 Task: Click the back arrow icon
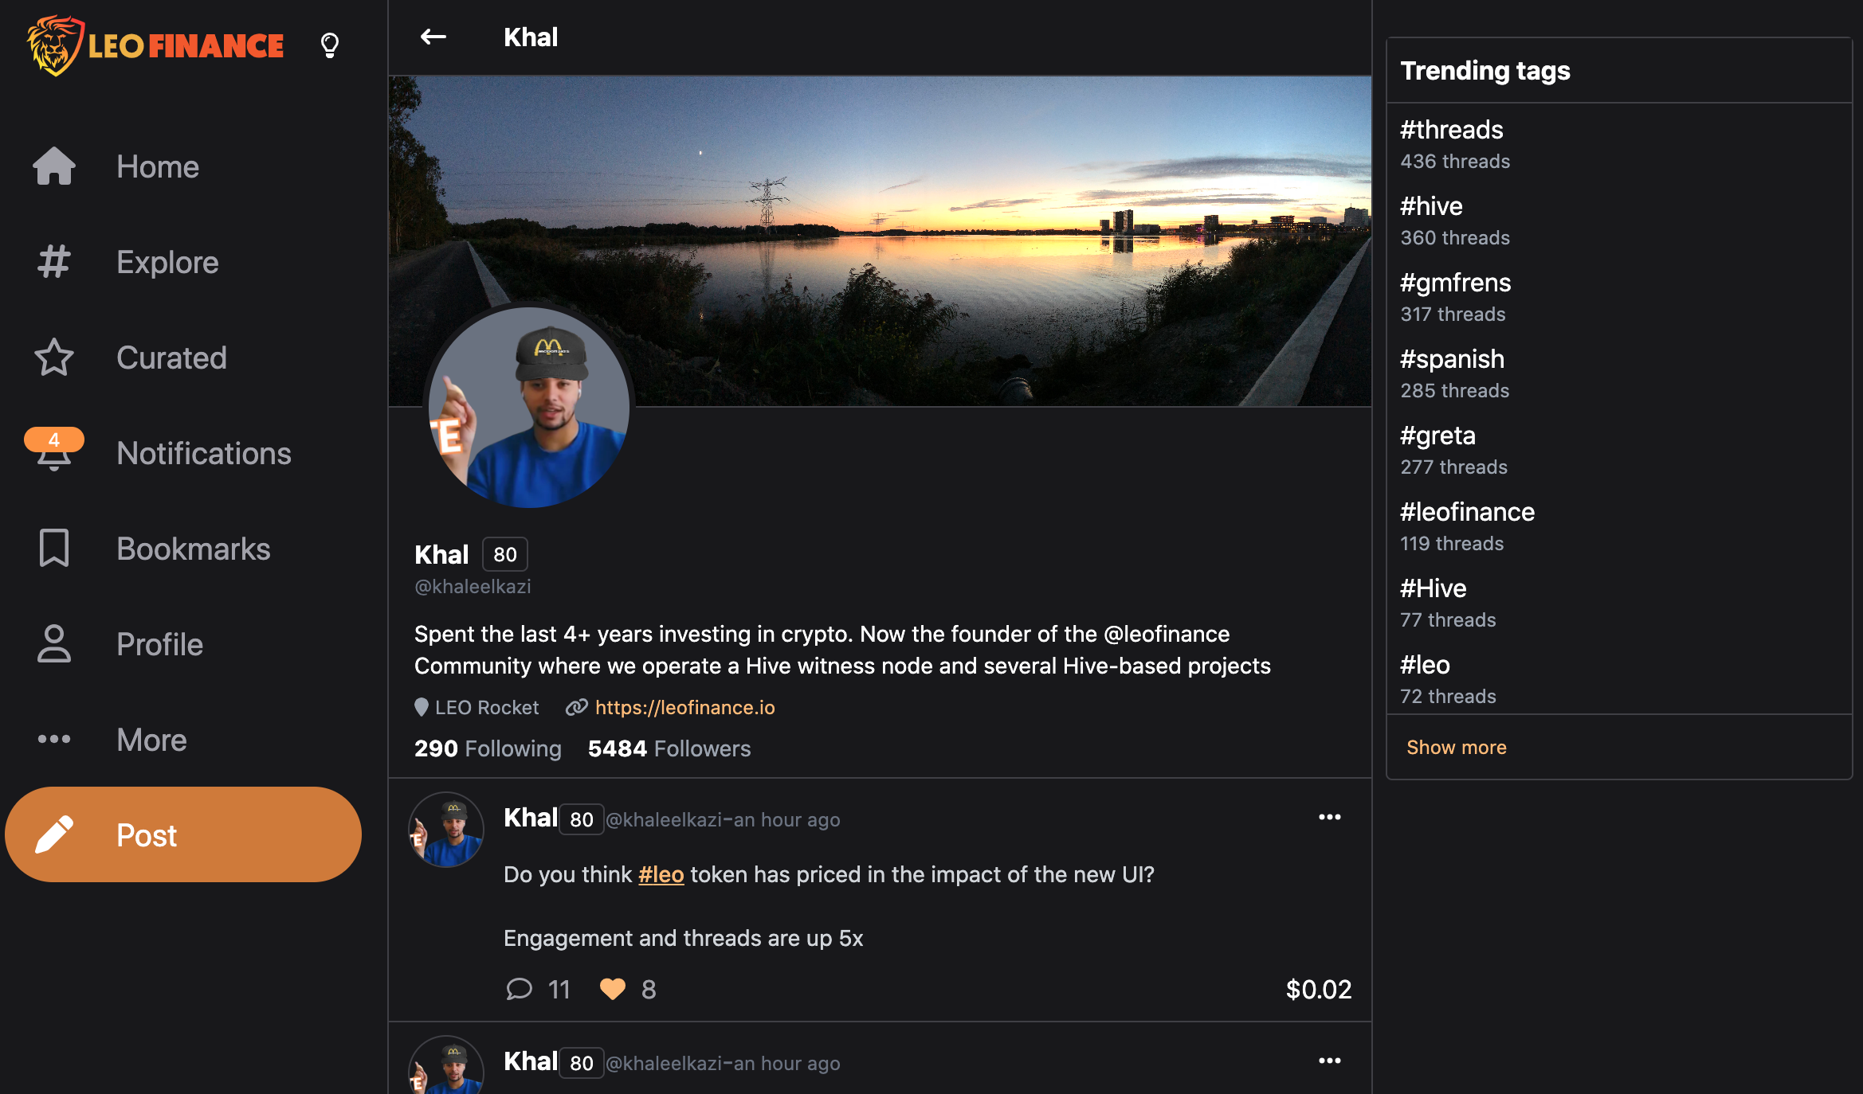coord(433,37)
